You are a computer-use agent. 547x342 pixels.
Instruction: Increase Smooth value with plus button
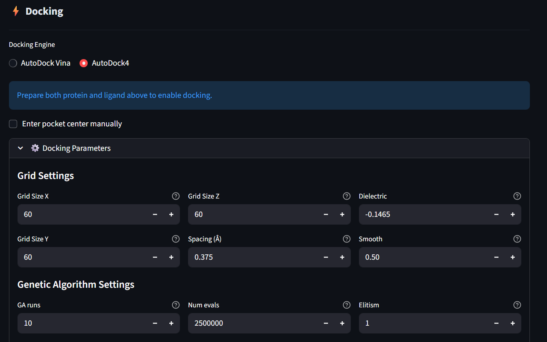click(513, 257)
